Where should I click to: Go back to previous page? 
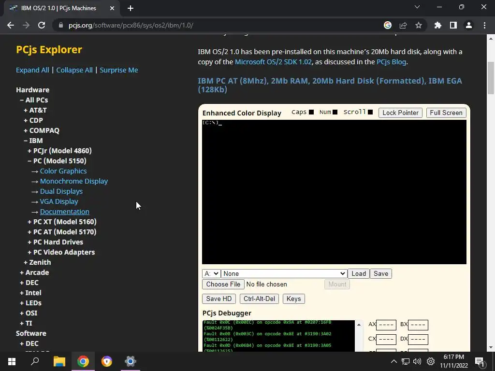(x=11, y=25)
